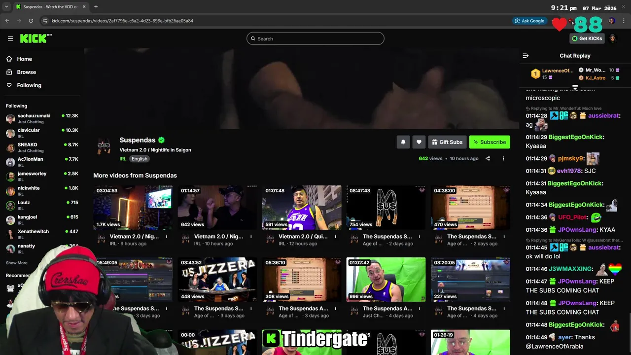Open Xenathewitch followed channel
The height and width of the screenshot is (355, 631).
(x=42, y=234)
